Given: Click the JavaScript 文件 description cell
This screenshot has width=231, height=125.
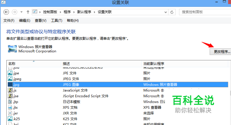Looking at the screenshot, I should tap(75, 90).
